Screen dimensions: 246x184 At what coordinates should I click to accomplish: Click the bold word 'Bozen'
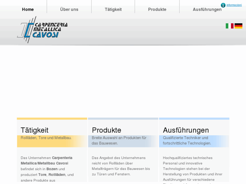52,169
